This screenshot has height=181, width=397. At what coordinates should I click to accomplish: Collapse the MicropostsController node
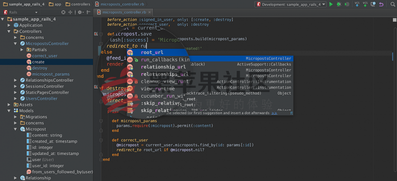tap(15, 44)
